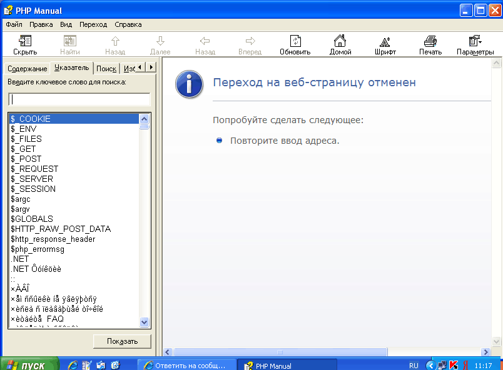Open the Вид menu
Image resolution: width=503 pixels, height=370 pixels.
[66, 24]
